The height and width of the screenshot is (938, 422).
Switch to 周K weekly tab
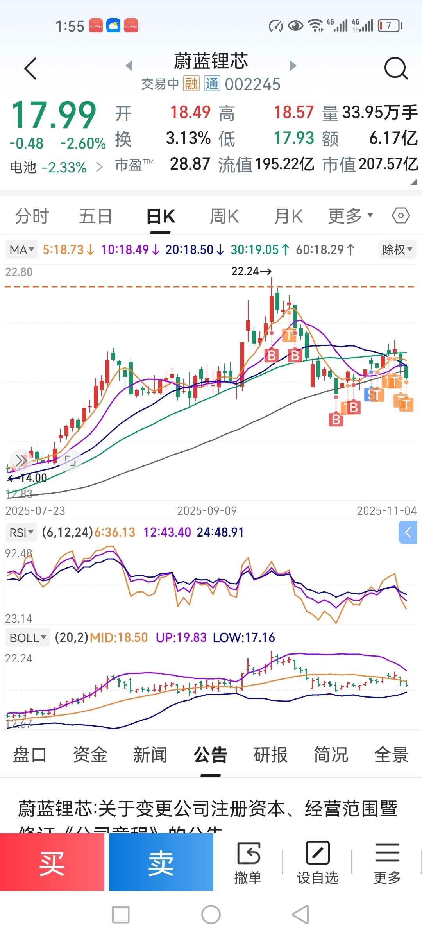coord(224,216)
